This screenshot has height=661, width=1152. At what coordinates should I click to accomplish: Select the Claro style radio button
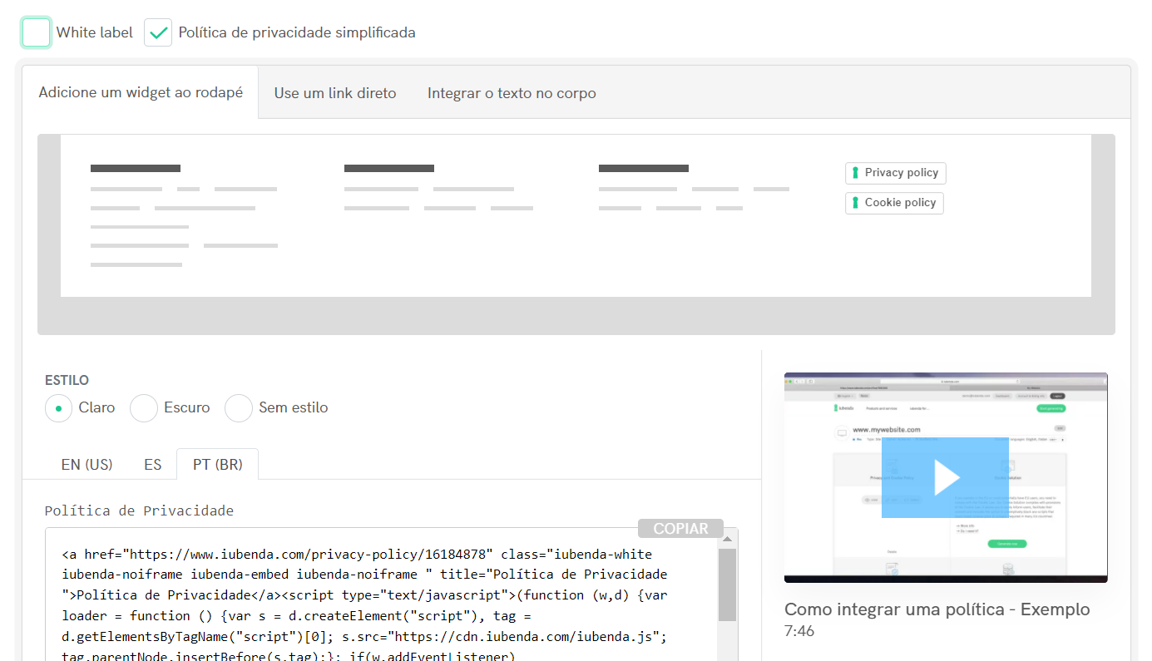59,408
